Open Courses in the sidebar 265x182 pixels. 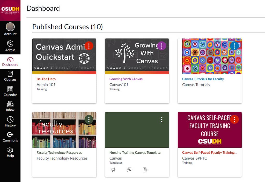pos(10,76)
